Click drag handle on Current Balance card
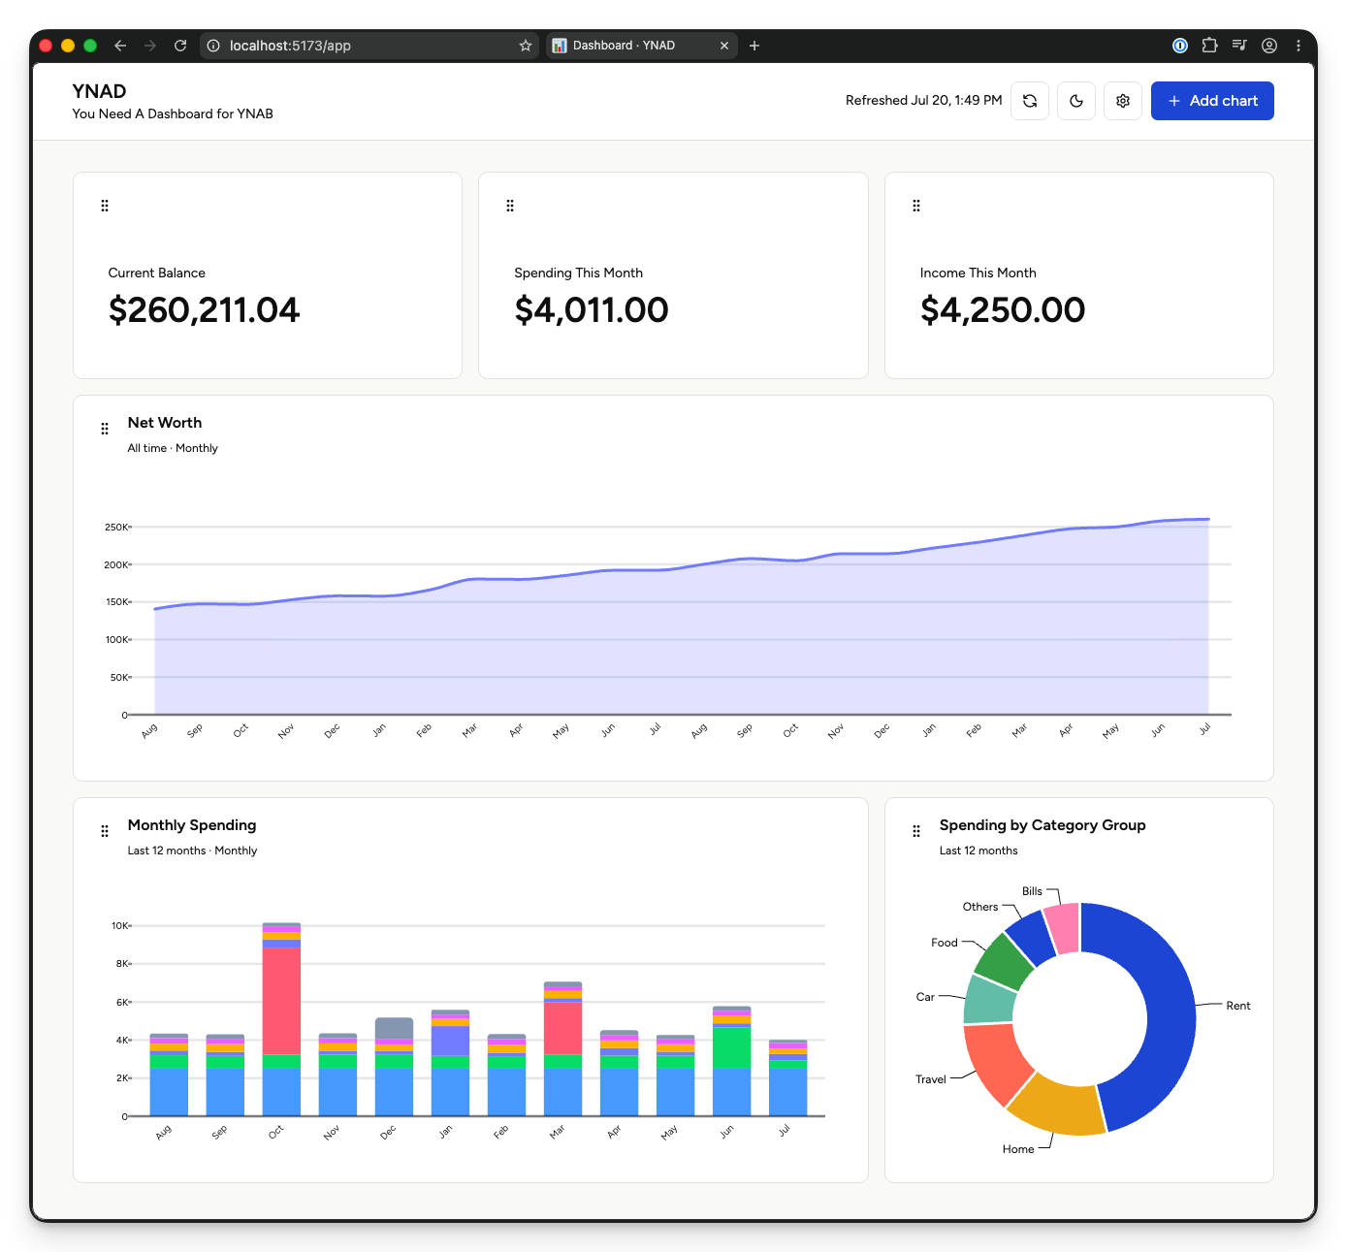 coord(105,206)
